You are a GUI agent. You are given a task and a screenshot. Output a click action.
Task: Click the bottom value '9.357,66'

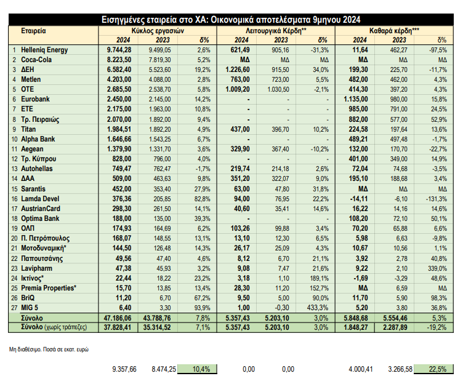tap(124, 369)
